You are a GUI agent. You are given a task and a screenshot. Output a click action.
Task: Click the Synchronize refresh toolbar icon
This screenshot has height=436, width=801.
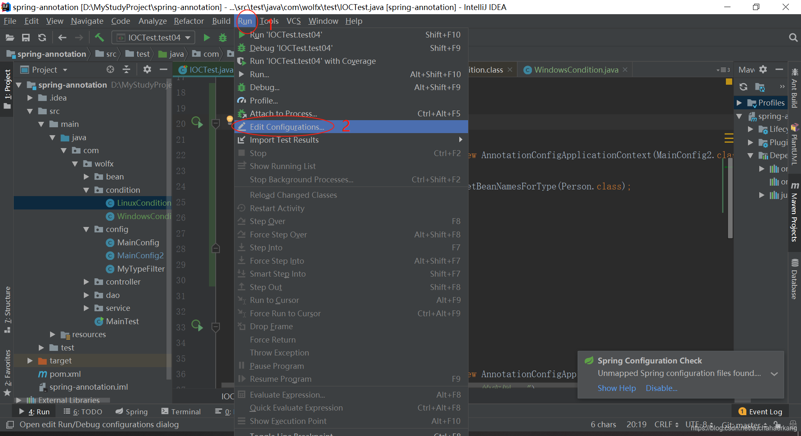[x=42, y=38]
